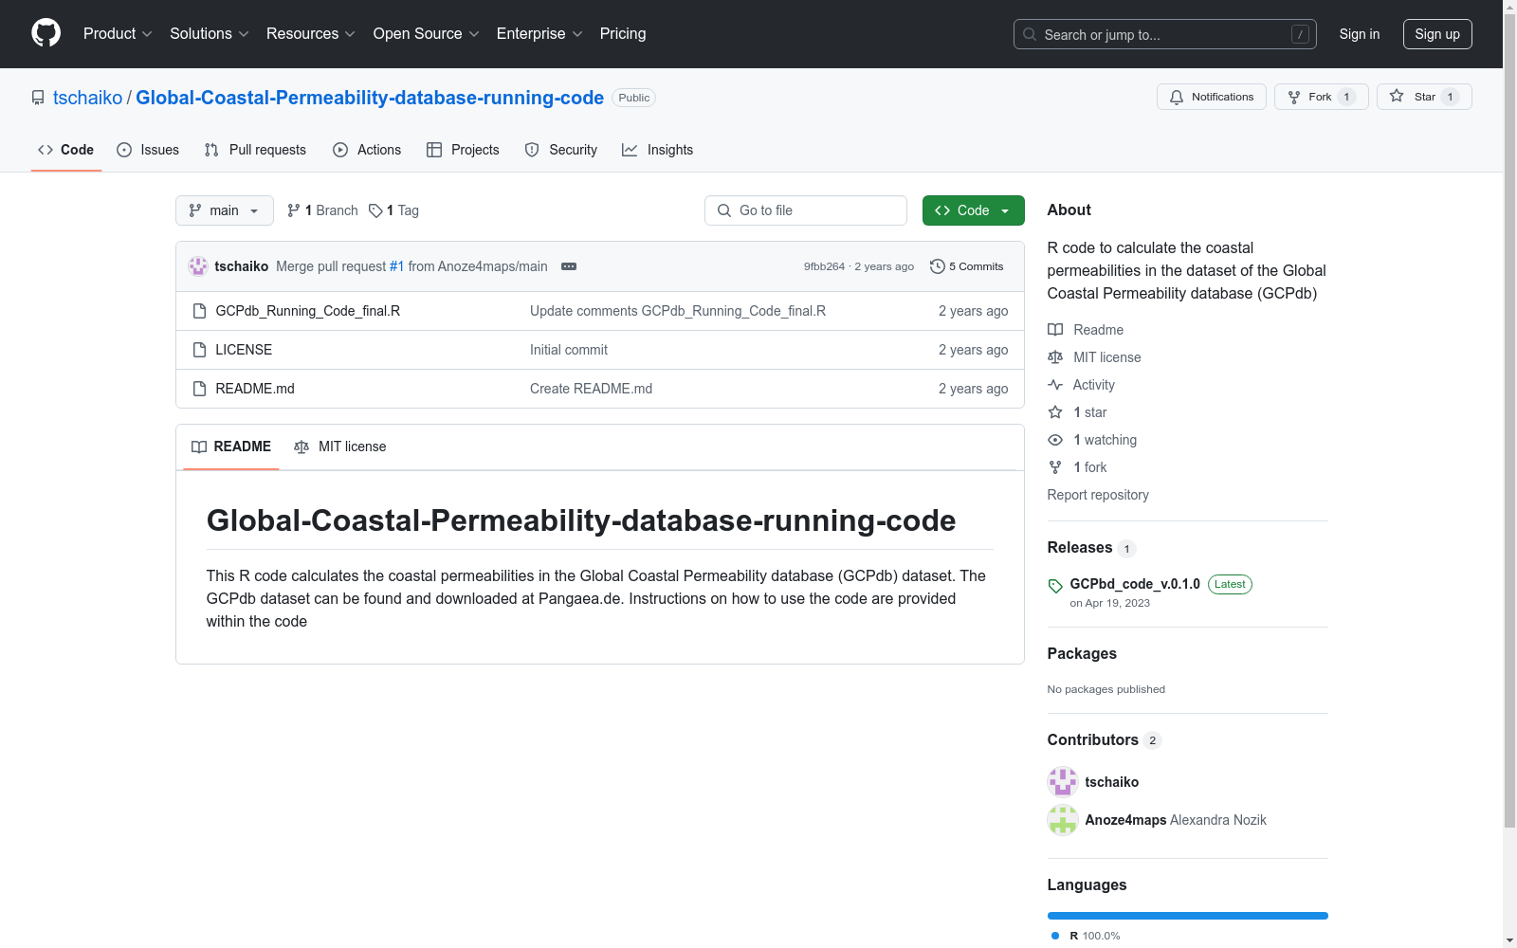1517x948 pixels.
Task: Open the Solutions dropdown menu
Action: [210, 33]
